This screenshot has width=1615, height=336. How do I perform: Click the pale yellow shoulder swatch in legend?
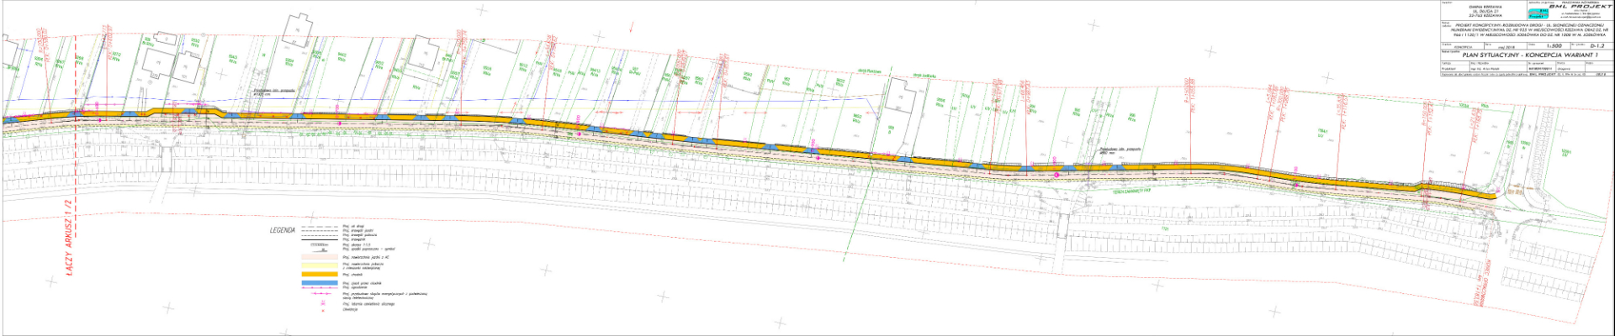(x=320, y=266)
